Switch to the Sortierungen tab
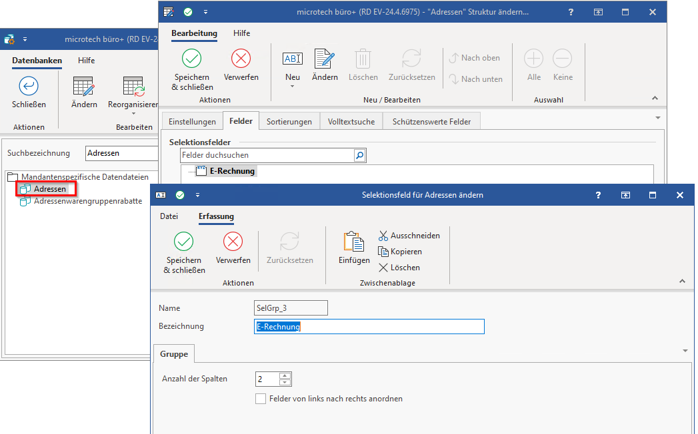698x434 pixels. tap(289, 122)
